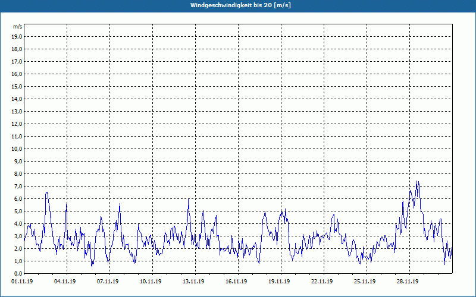Image resolution: width=476 pixels, height=297 pixels.
Task: Click the 19,0 y-axis value
Action: [x=17, y=37]
